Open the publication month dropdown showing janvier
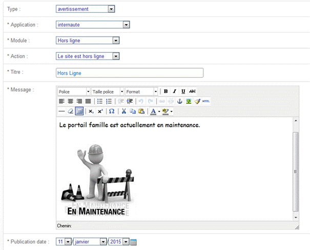Image resolution: width=310 pixels, height=250 pixels. pyautogui.click(x=90, y=242)
